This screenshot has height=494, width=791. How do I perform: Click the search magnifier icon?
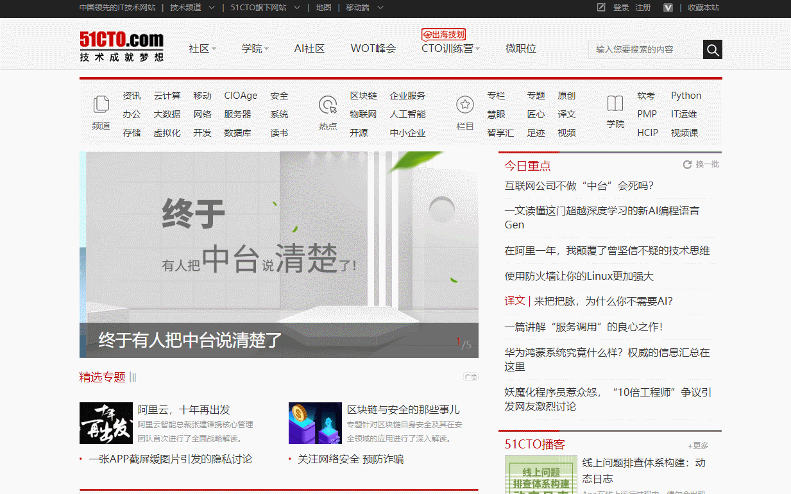pos(712,49)
